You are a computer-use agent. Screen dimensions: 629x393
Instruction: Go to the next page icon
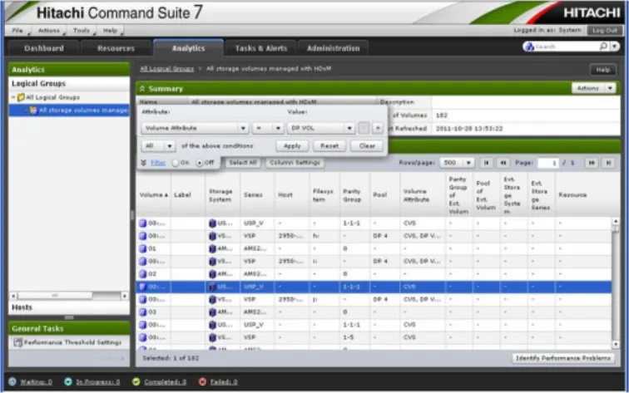tap(592, 163)
